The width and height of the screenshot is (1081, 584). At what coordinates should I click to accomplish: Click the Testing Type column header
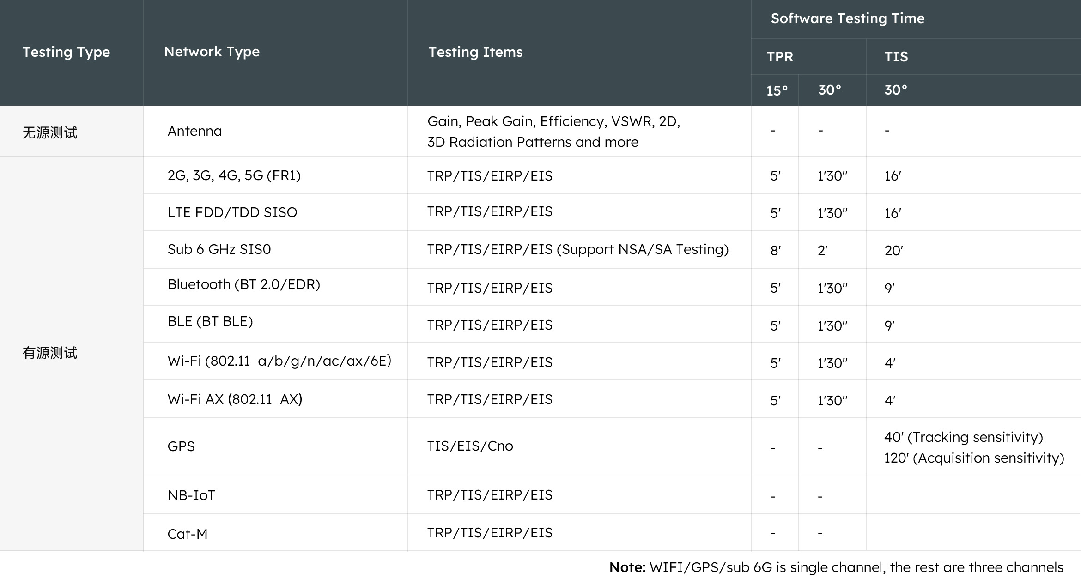66,52
